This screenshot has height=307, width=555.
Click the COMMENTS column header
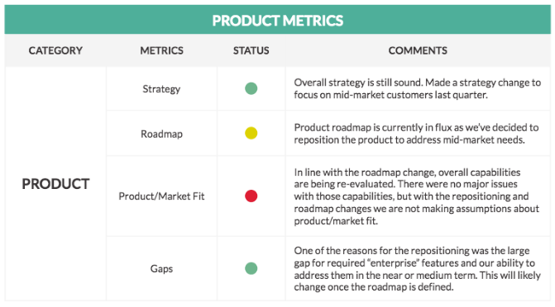click(x=418, y=50)
